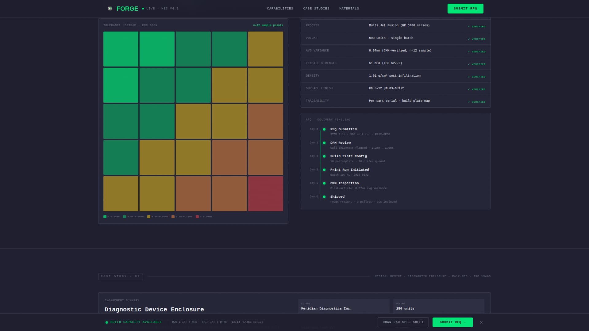Image resolution: width=589 pixels, height=331 pixels.
Task: Click the CMM Inspection timeline dot
Action: click(324, 183)
